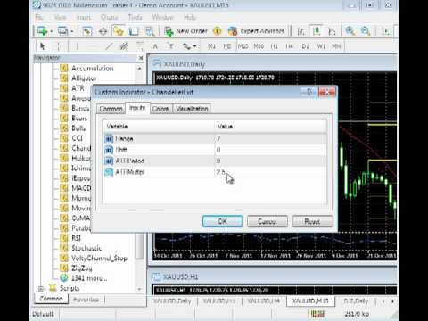Toggle the Terminal window icon
The image size is (428, 321).
click(134, 31)
